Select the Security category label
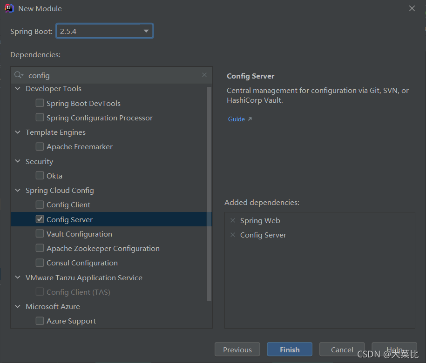This screenshot has height=363, width=426. coord(40,162)
